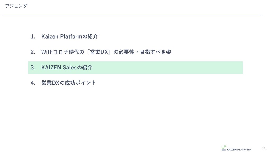Select the Withコロナ時代 agenda item text
Viewport: 271px width, 152px height.
[x=106, y=52]
